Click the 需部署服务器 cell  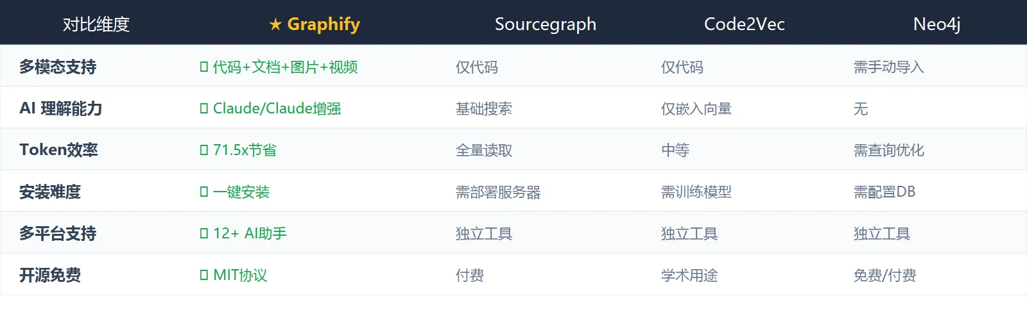click(498, 192)
